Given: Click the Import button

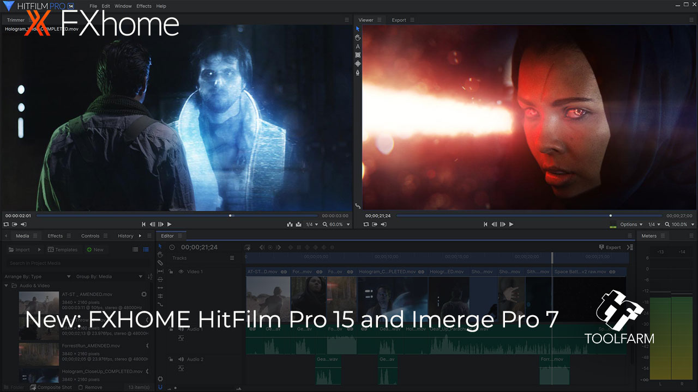Looking at the screenshot, I should (19, 250).
